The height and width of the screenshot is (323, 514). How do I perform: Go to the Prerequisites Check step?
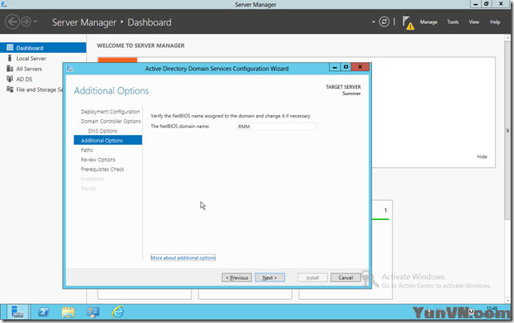(102, 169)
